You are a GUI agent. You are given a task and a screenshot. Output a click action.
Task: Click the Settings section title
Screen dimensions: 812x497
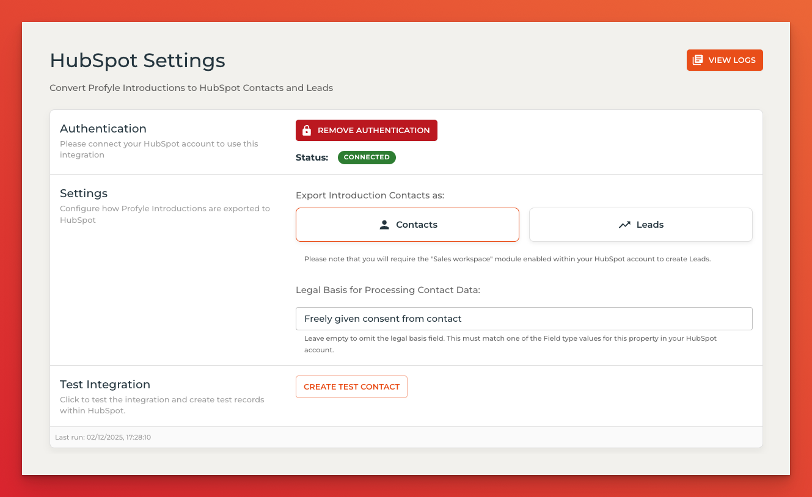pos(84,194)
